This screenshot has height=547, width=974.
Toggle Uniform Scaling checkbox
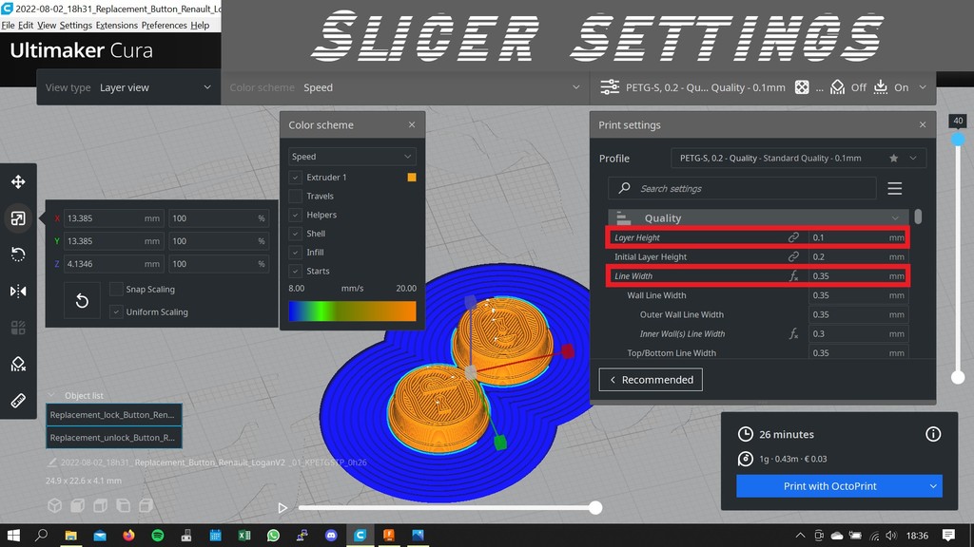(x=116, y=311)
